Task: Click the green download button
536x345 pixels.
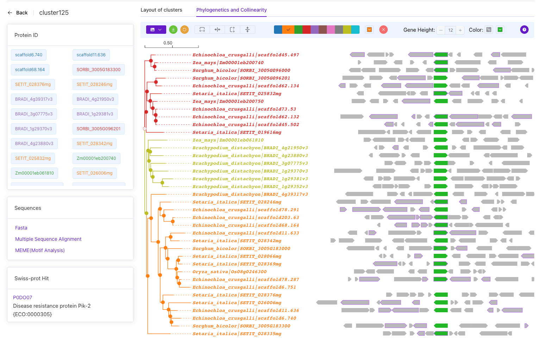Action: 173,30
